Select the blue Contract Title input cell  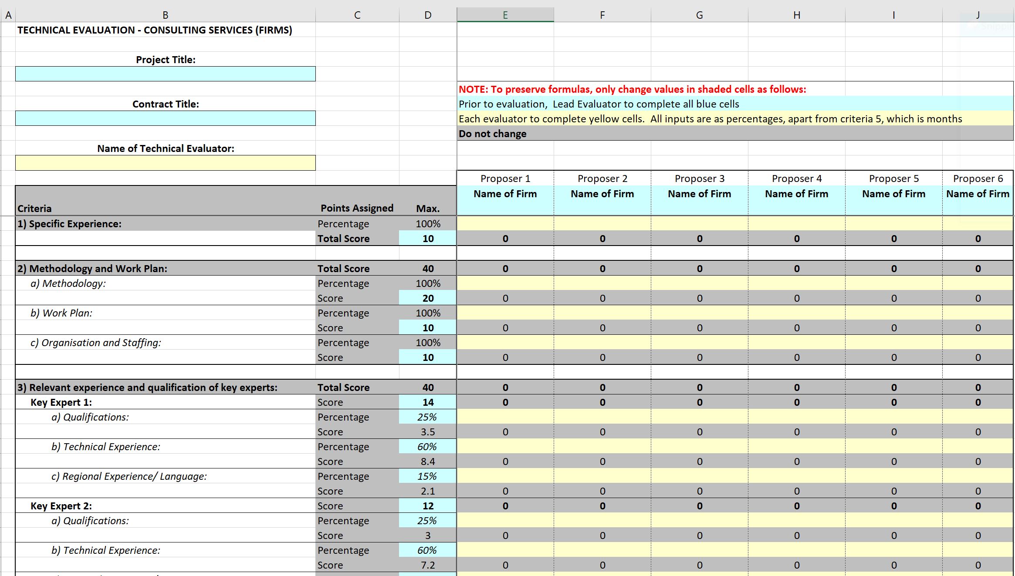coord(166,118)
